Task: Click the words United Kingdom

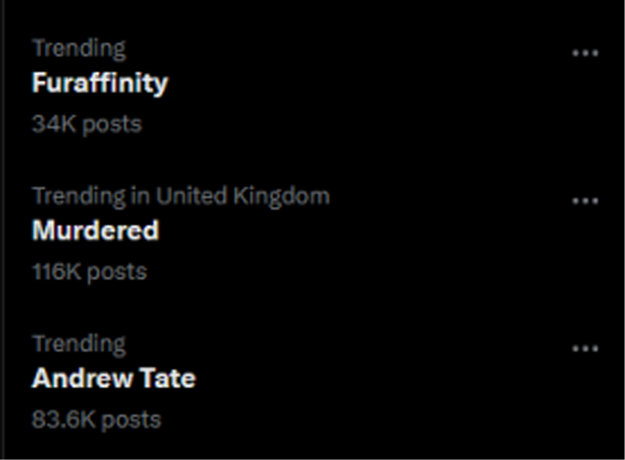Action: 242,196
